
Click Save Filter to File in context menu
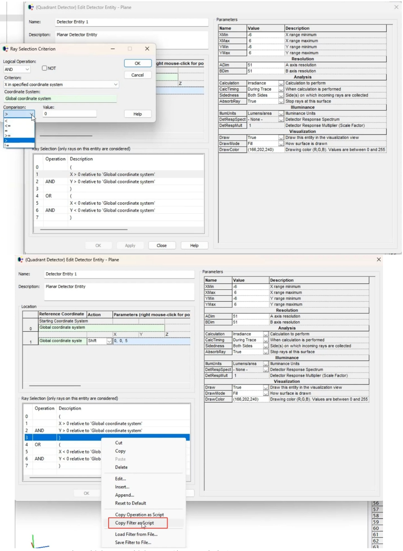click(x=133, y=543)
